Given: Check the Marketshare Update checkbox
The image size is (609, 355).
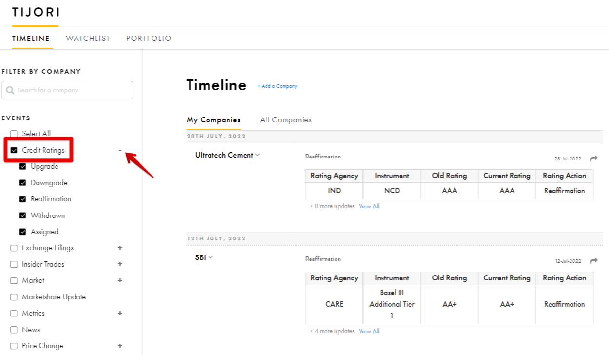Looking at the screenshot, I should pyautogui.click(x=14, y=297).
